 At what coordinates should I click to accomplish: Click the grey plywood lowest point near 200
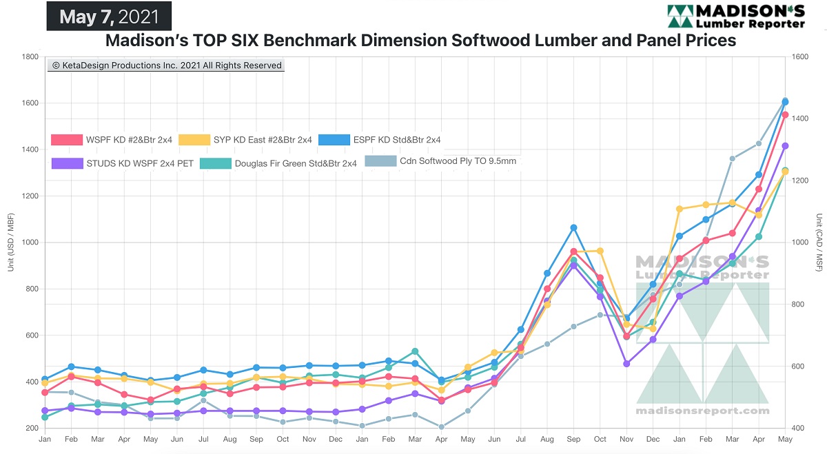pyautogui.click(x=441, y=426)
